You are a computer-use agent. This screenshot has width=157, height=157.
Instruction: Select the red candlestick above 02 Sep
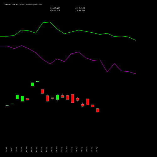coord(93,106)
